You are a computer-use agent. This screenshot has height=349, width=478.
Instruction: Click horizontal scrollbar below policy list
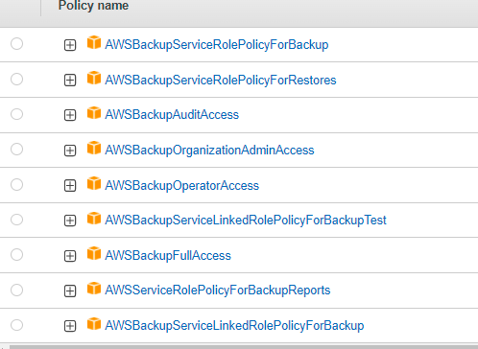pos(243,347)
